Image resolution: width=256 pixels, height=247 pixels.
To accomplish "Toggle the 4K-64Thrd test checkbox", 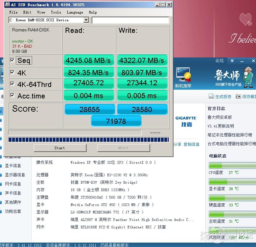I will click(12, 84).
